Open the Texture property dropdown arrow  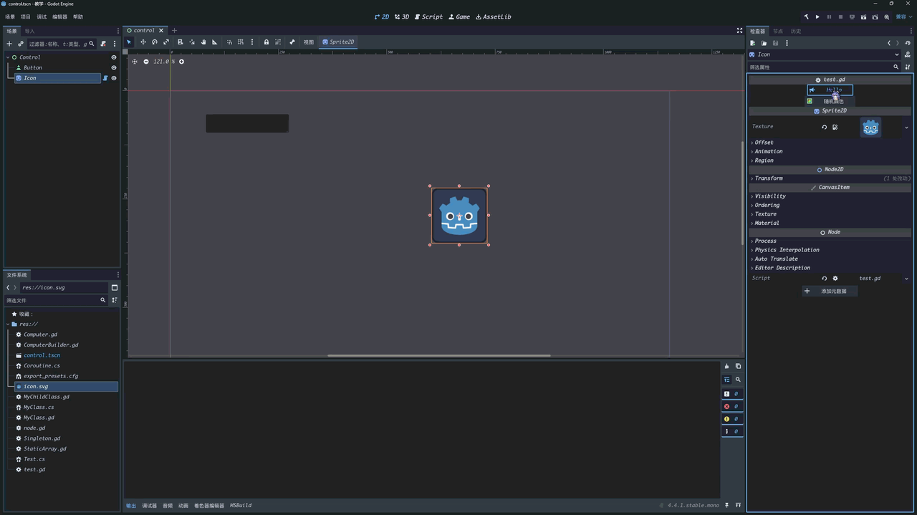pyautogui.click(x=906, y=127)
